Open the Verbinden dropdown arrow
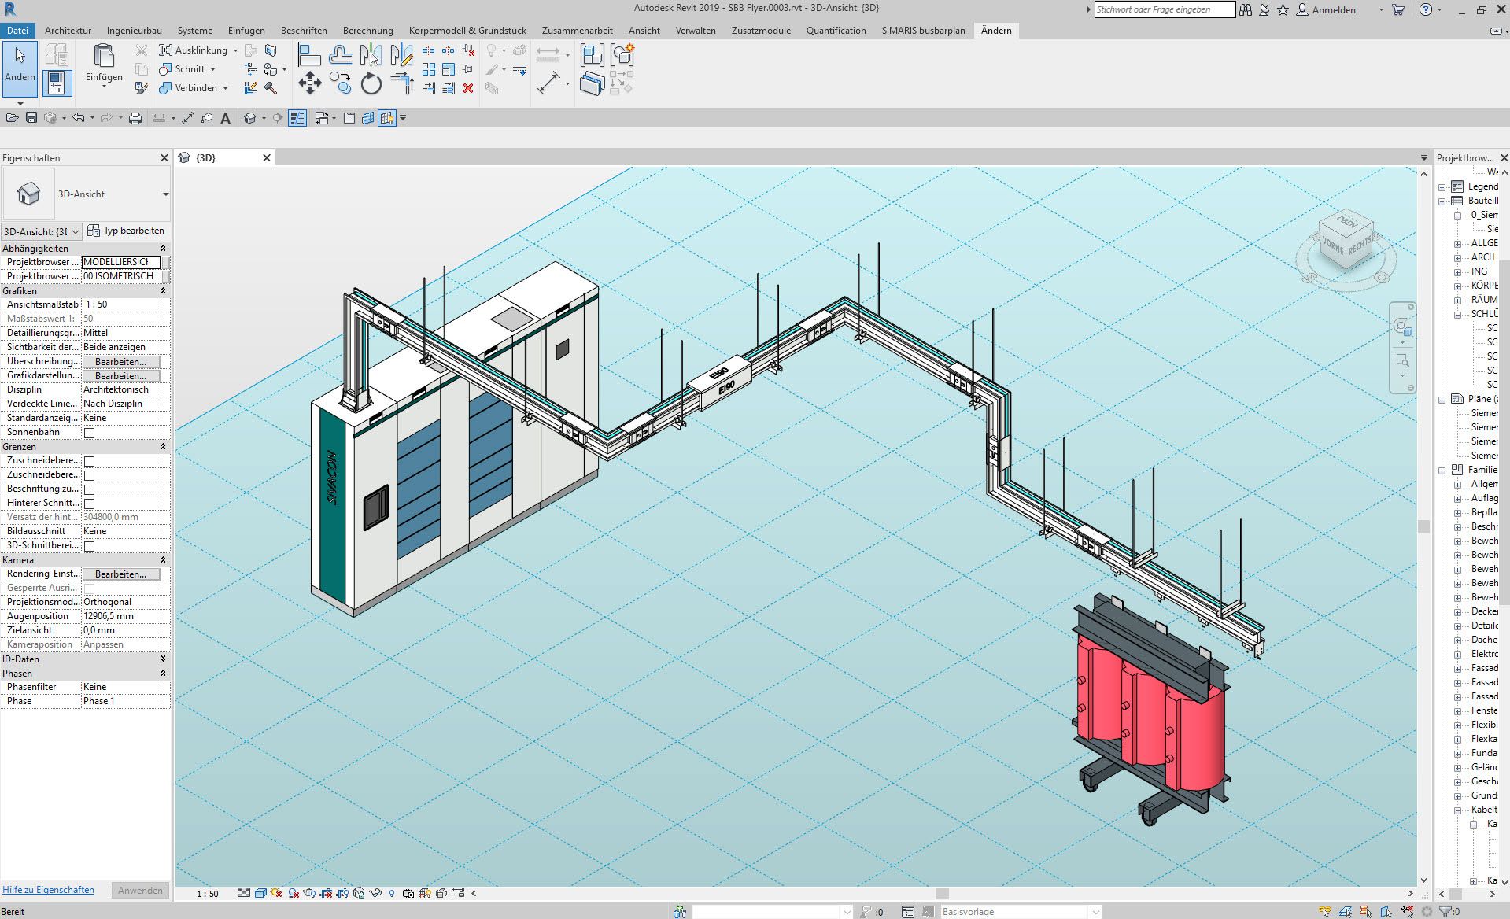Viewport: 1510px width, 919px height. (x=225, y=88)
